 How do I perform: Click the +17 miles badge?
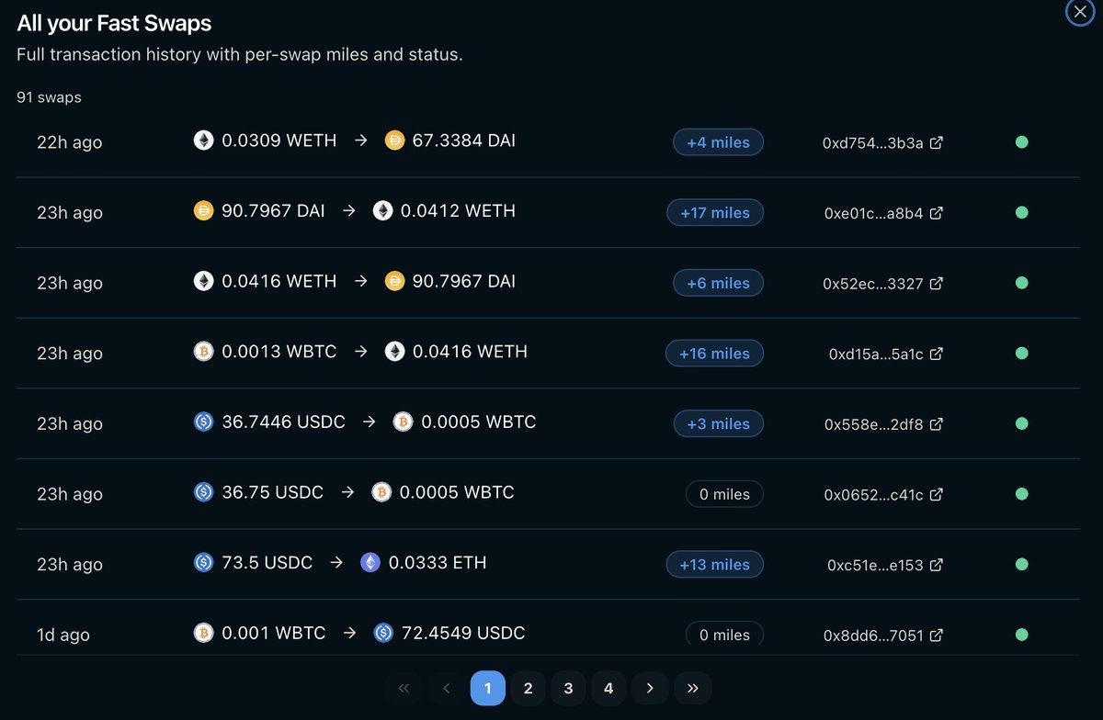(715, 212)
